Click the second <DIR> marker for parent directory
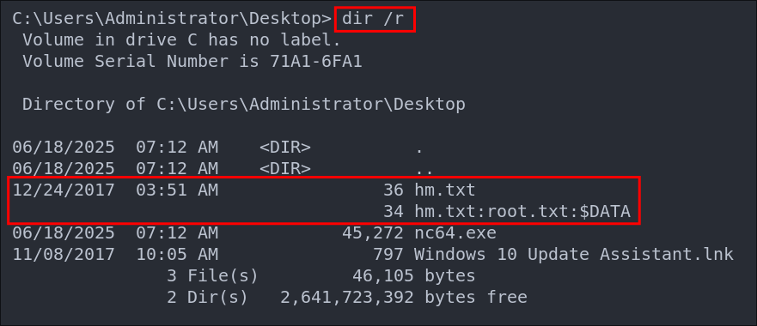 click(284, 168)
